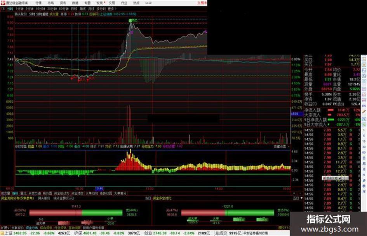Click the yellow 卖出 signal marker at chart peak
Image resolution: width=367 pixels, height=236 pixels.
point(133,21)
